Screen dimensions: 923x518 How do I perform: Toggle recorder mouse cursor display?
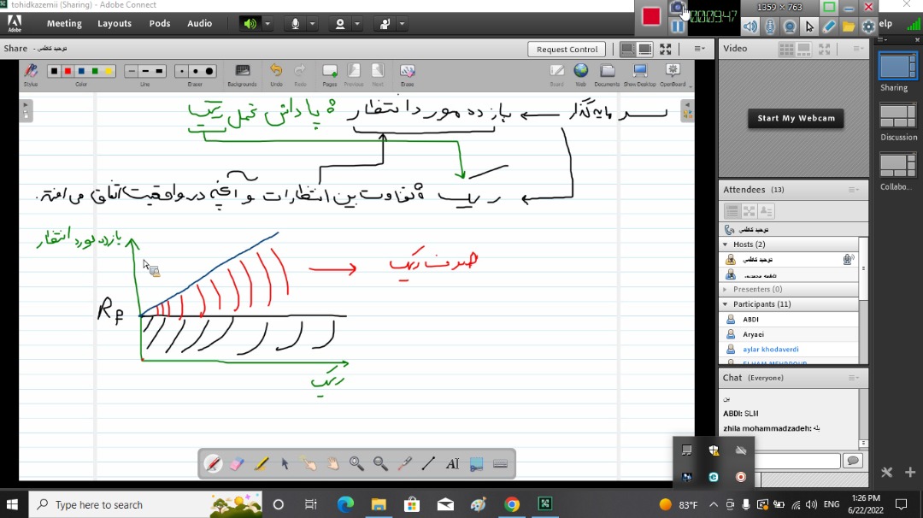(809, 26)
